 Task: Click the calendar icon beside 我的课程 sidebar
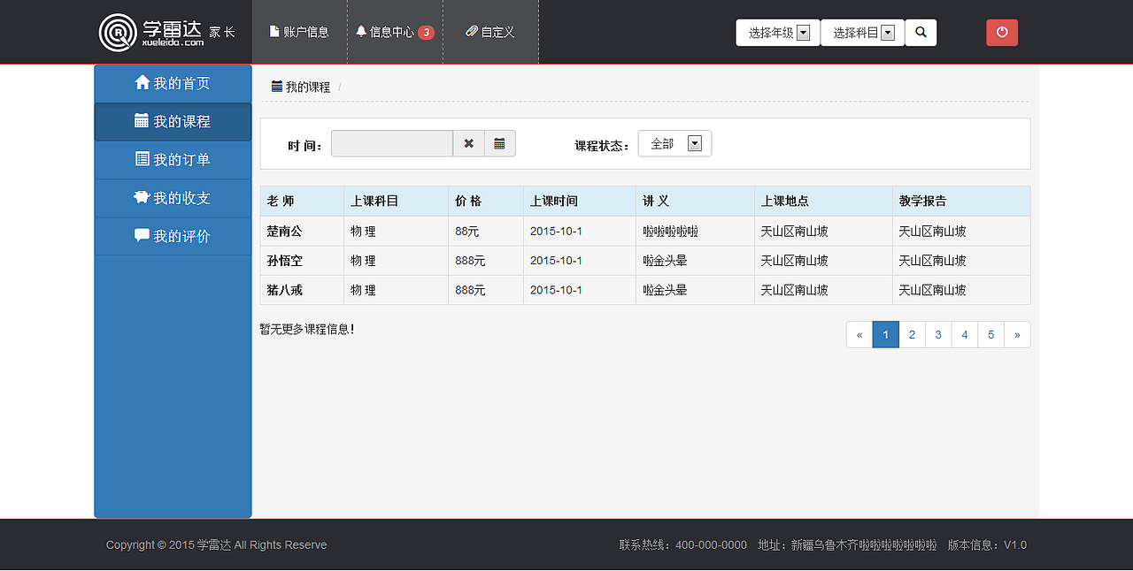pos(142,120)
